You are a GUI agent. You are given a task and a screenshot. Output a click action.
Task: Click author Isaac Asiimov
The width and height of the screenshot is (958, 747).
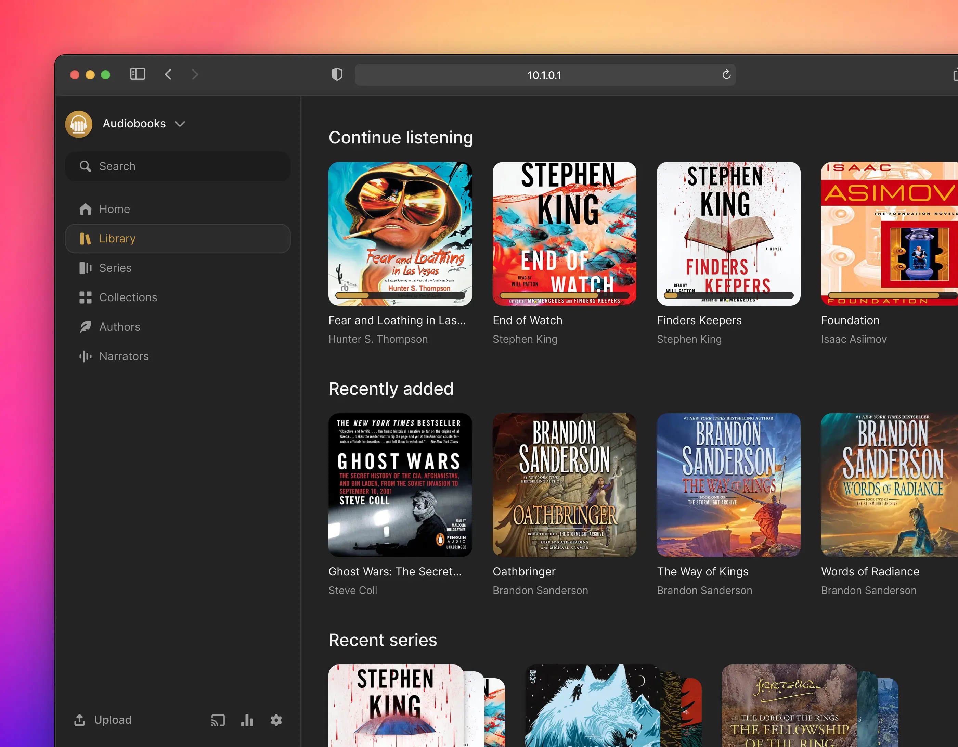point(854,339)
